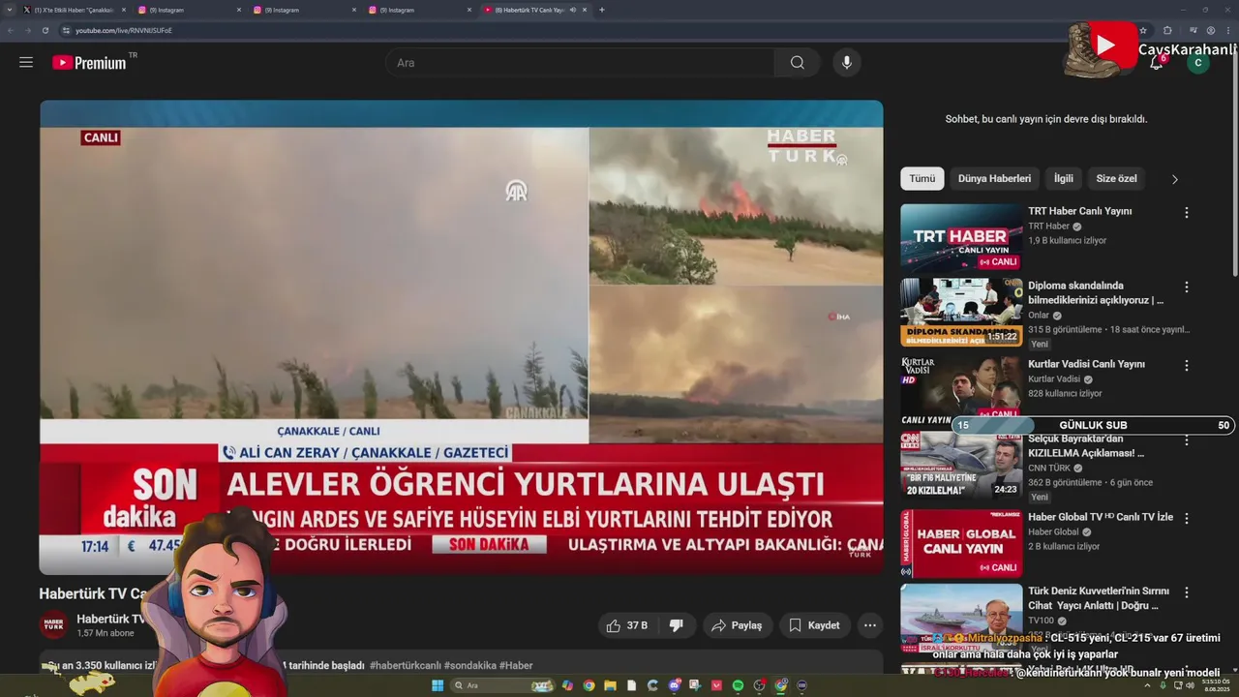Open the YouTube notifications bell

[x=1156, y=63]
